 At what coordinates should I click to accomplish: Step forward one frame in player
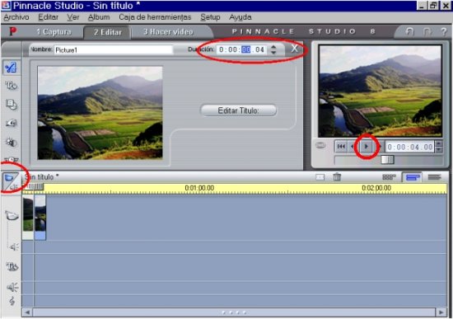pos(380,147)
